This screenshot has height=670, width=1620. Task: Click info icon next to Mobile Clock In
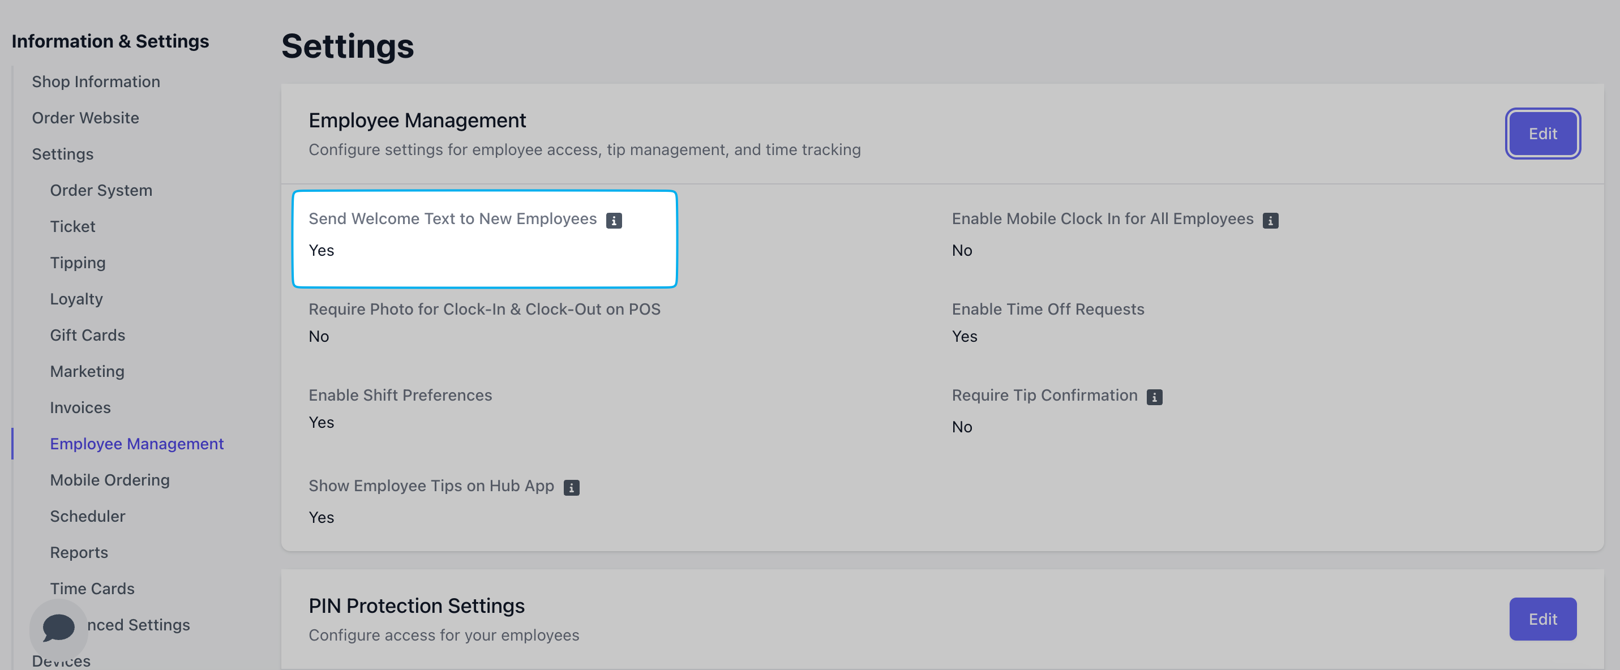point(1270,220)
